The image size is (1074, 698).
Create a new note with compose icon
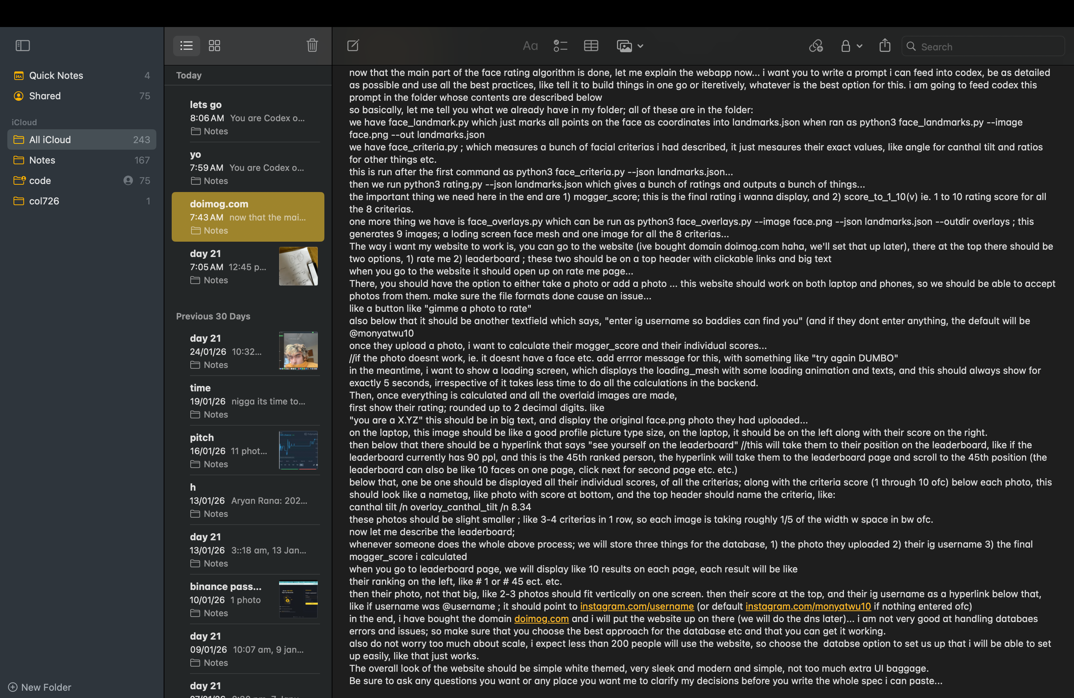point(353,46)
